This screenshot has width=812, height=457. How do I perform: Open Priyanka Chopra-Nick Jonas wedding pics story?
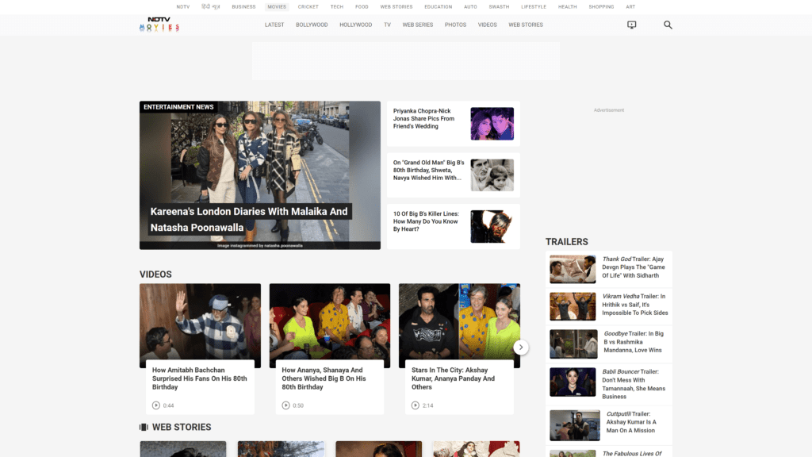pyautogui.click(x=423, y=119)
